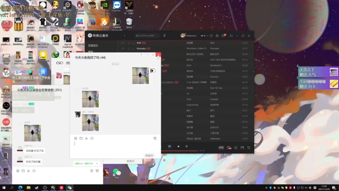
Task: Open the messages mail icon with red badge
Action: tap(223, 36)
